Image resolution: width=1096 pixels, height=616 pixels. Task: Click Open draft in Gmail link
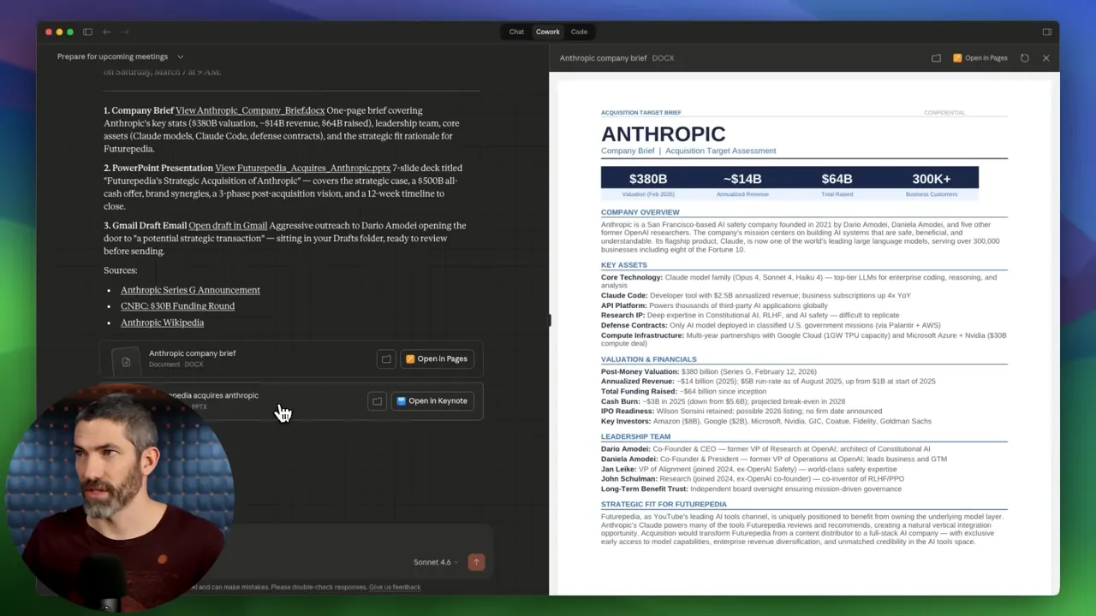tap(228, 226)
